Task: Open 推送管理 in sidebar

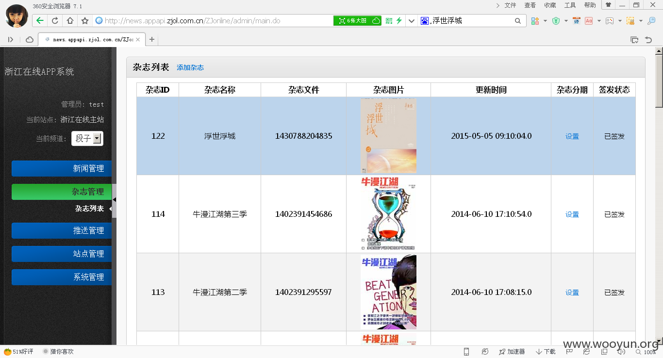Action: 62,230
